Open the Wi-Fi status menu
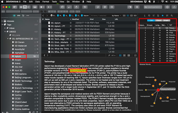This screenshot has width=178, height=113. tap(163, 2)
